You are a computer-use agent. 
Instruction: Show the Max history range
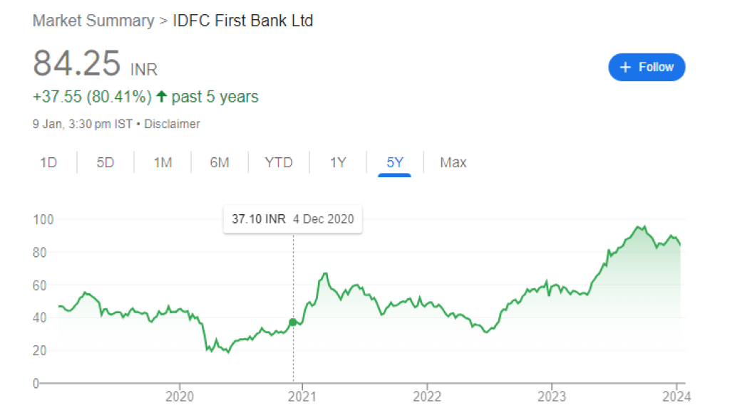click(x=453, y=162)
